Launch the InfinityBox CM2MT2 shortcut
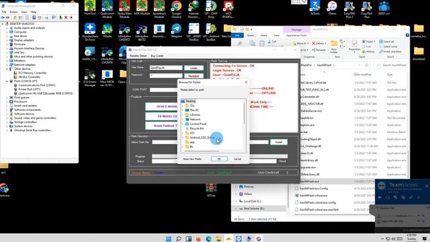Viewport: 430px width, 242px height. (124, 32)
